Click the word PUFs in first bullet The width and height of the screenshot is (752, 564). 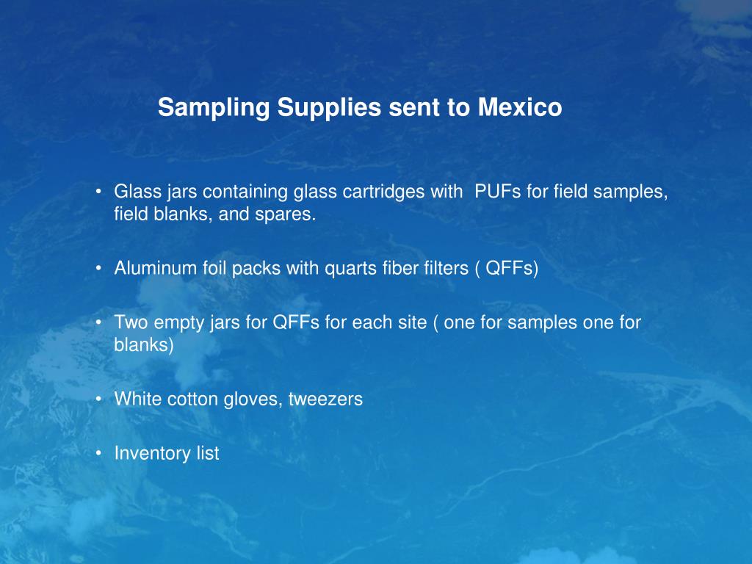pos(497,192)
